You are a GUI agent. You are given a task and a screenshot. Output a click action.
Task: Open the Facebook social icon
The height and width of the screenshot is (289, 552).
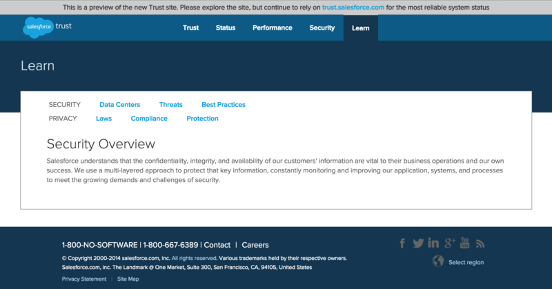point(403,243)
